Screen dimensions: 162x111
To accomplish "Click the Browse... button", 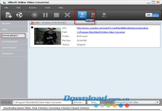I will coord(79,102).
